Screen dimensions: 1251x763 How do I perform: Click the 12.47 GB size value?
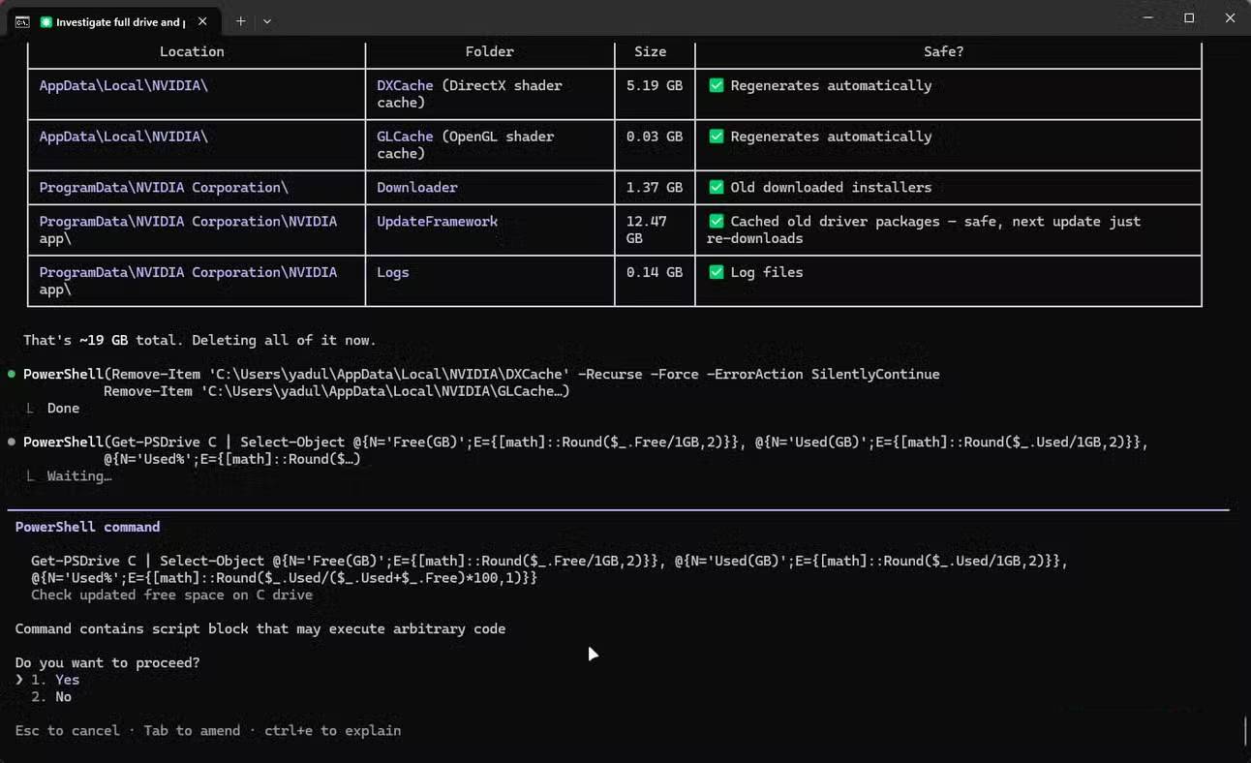pyautogui.click(x=647, y=229)
